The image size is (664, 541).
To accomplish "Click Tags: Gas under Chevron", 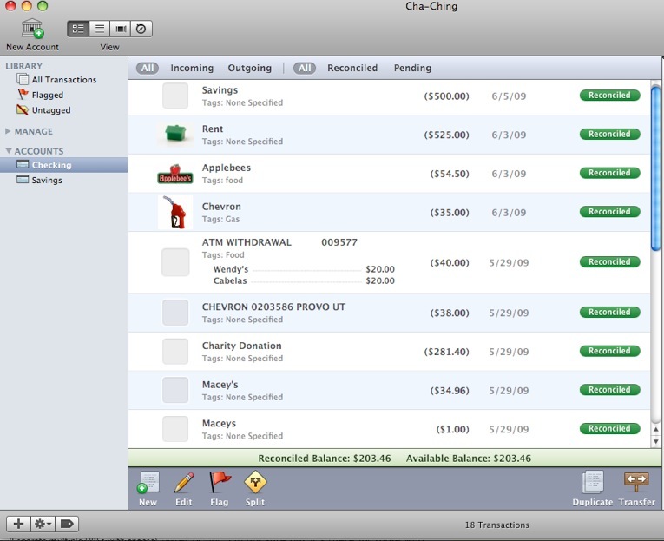I will [220, 219].
